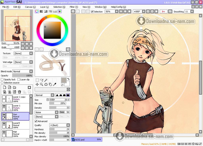Image resolution: width=203 pixels, height=146 pixels.
Task: Hide the Hair layer
Action: [4, 132]
